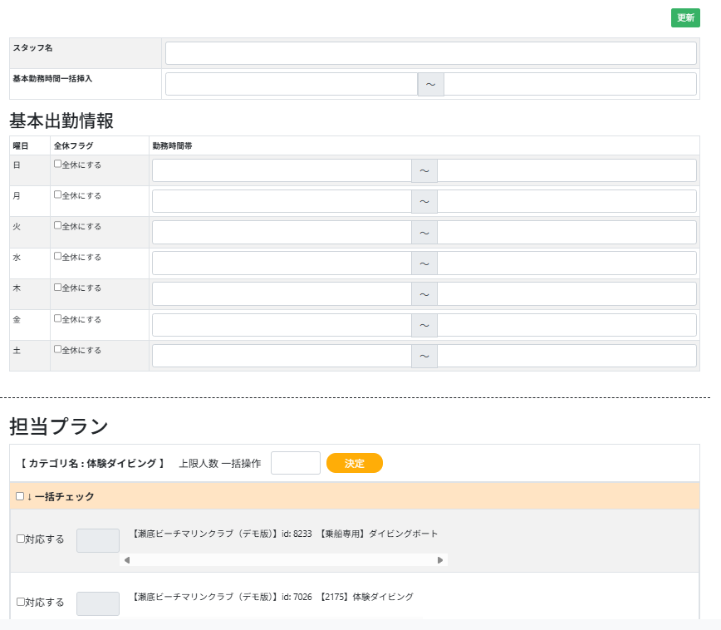Check 全休にする for Saturday (土)
The height and width of the screenshot is (630, 721).
coord(58,350)
